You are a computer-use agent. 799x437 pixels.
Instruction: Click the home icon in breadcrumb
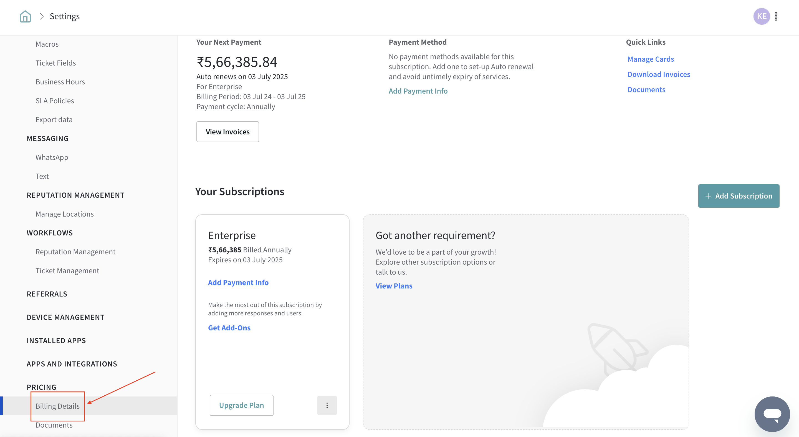tap(25, 16)
